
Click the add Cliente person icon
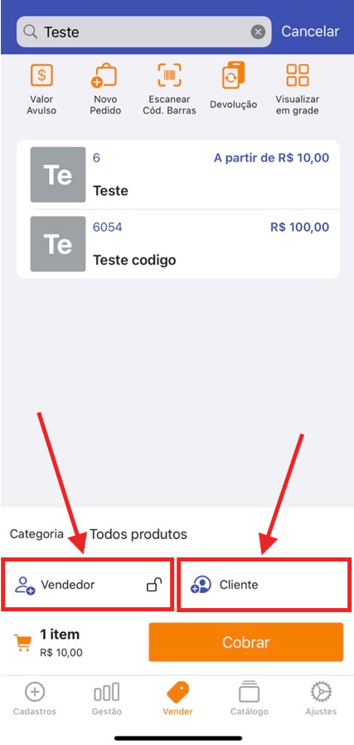(x=201, y=585)
